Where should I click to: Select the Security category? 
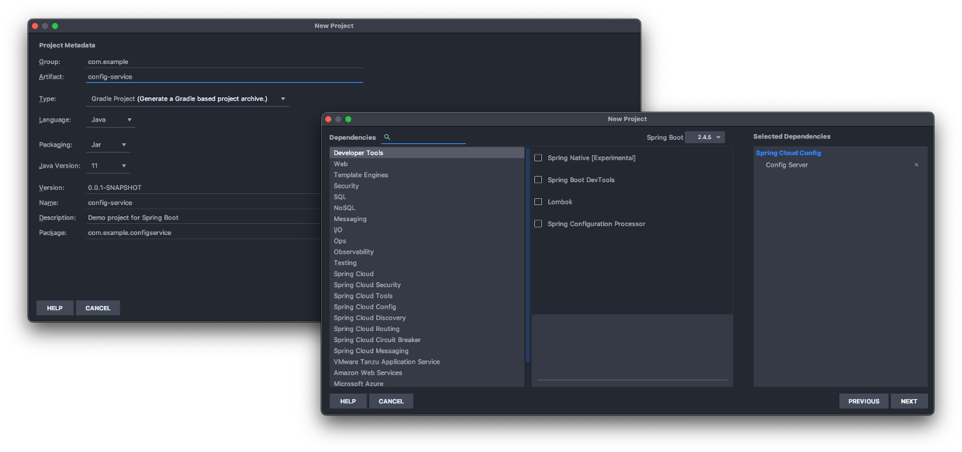(x=427, y=186)
